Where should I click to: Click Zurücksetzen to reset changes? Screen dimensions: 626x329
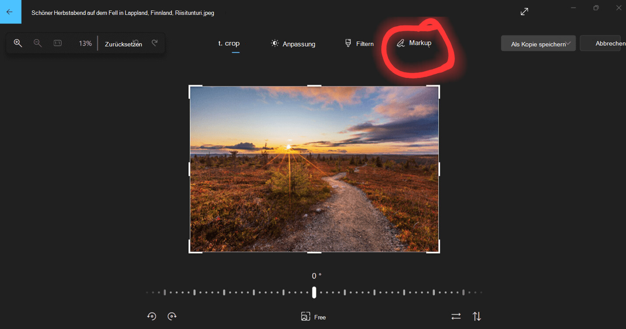(x=123, y=44)
